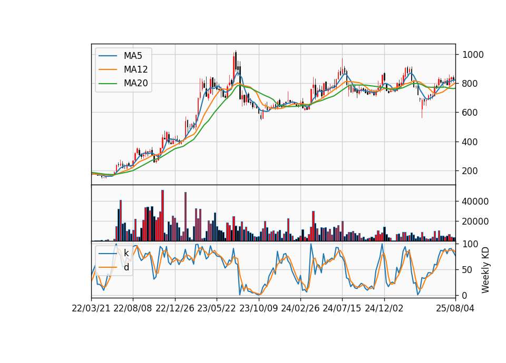The image size is (506, 363).
Task: Click the Weekly KD axis title
Action: [485, 270]
